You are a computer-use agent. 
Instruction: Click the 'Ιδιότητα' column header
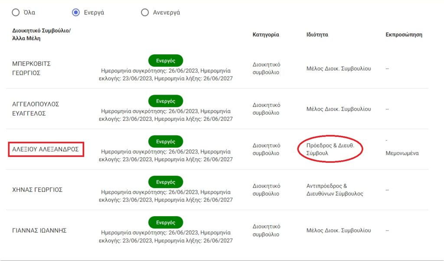[317, 35]
